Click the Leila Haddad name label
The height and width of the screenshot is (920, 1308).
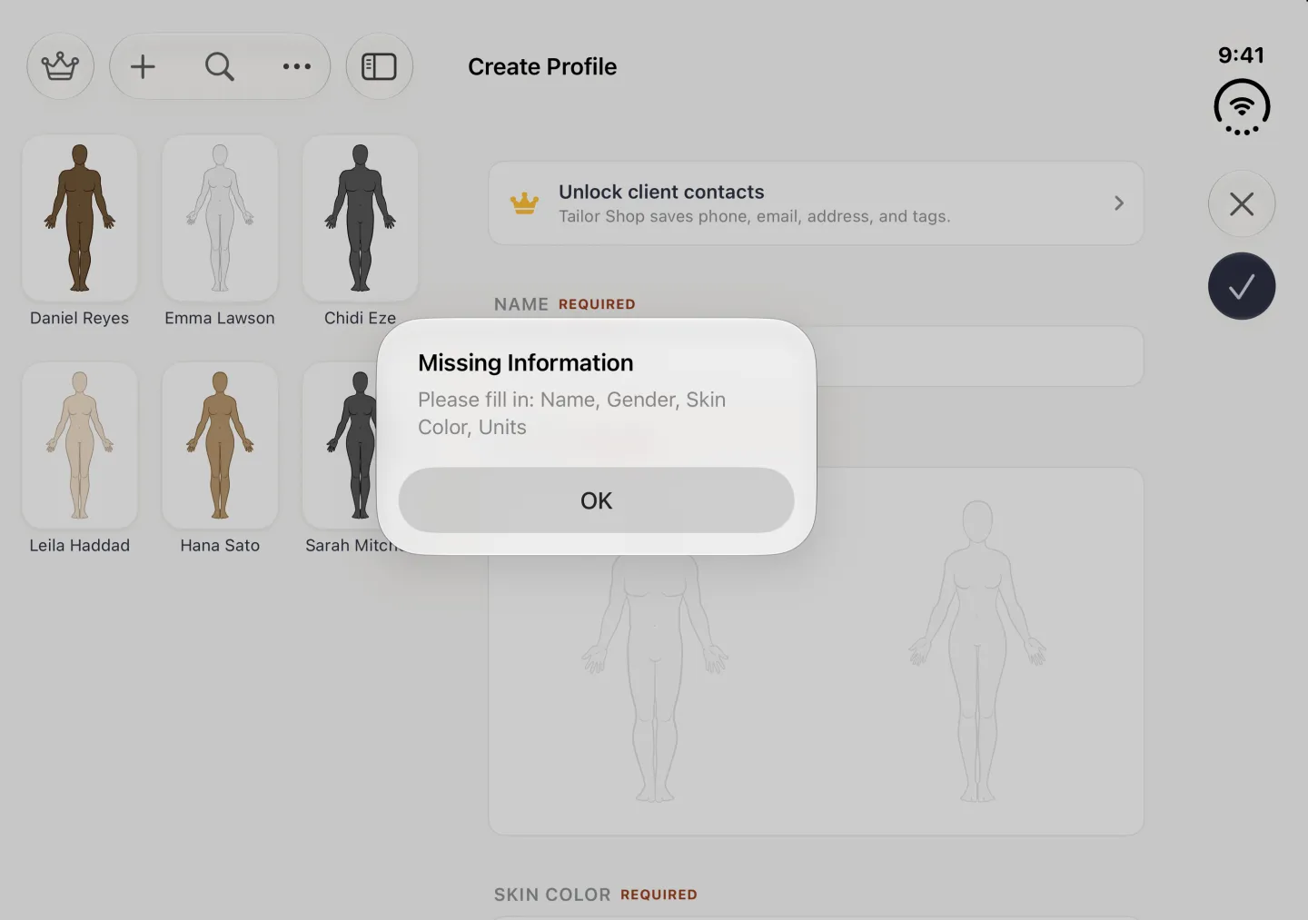click(80, 545)
